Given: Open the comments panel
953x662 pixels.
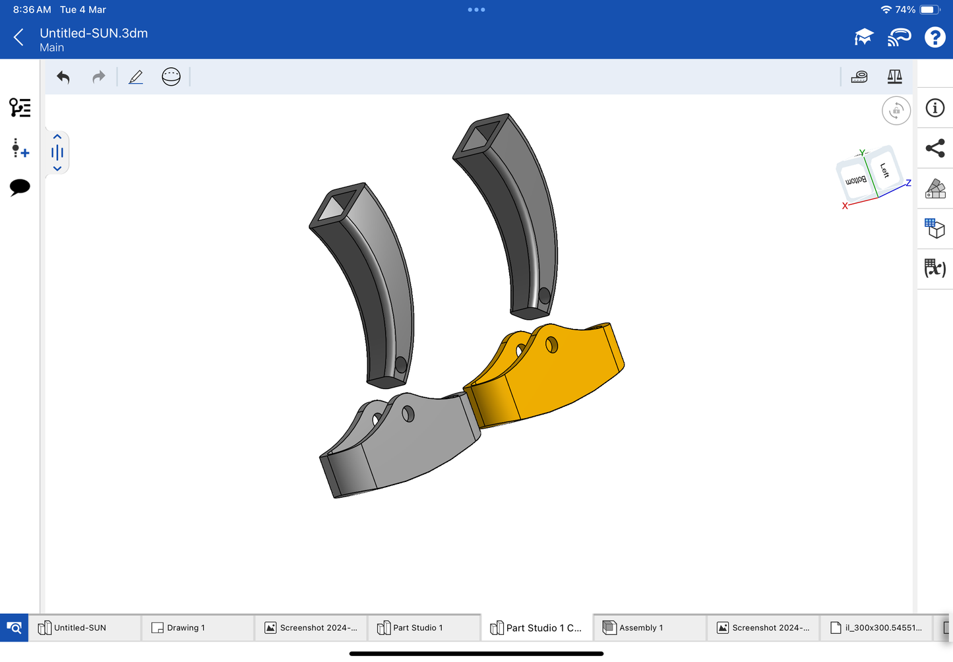Looking at the screenshot, I should point(20,187).
